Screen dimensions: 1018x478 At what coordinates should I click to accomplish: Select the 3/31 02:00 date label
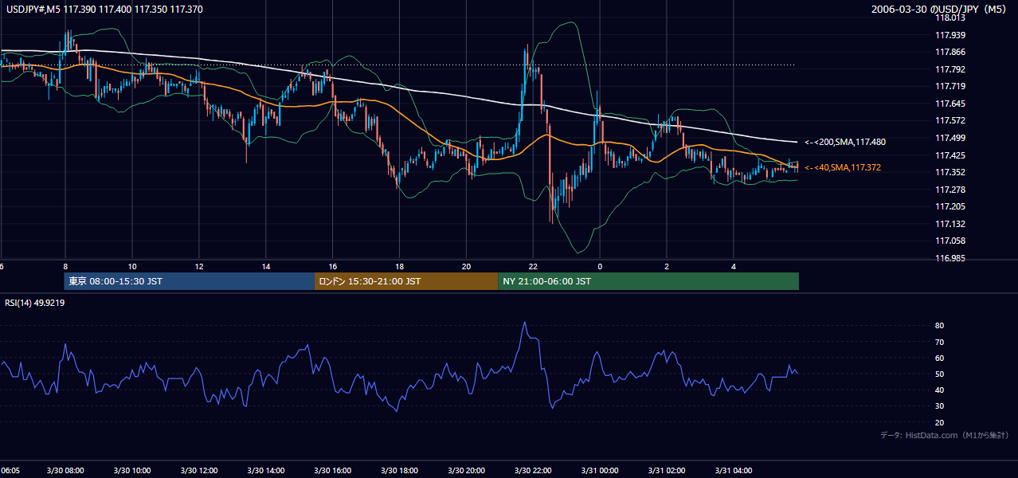[x=667, y=470]
